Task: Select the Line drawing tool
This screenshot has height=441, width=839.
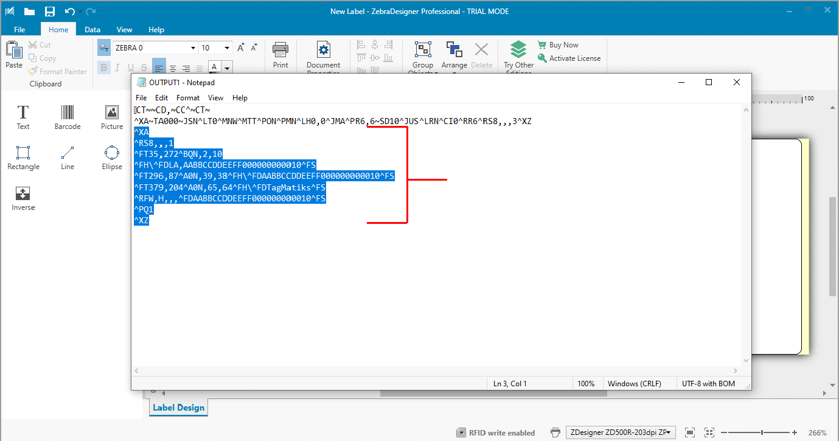Action: (x=68, y=158)
